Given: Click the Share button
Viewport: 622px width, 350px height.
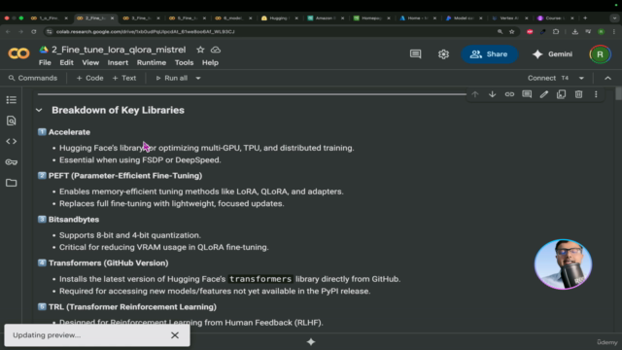Looking at the screenshot, I should (x=489, y=54).
